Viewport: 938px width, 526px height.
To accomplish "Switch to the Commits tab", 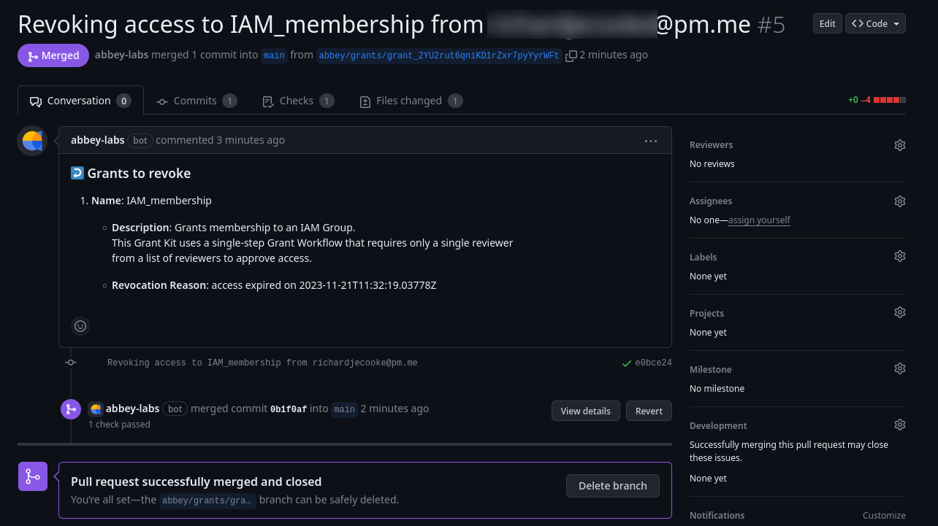I will point(197,101).
